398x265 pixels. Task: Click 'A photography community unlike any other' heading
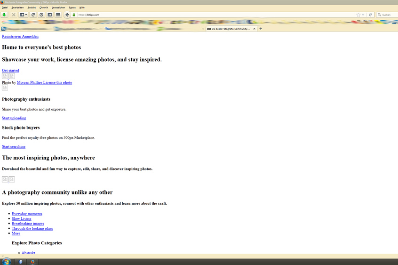(57, 193)
